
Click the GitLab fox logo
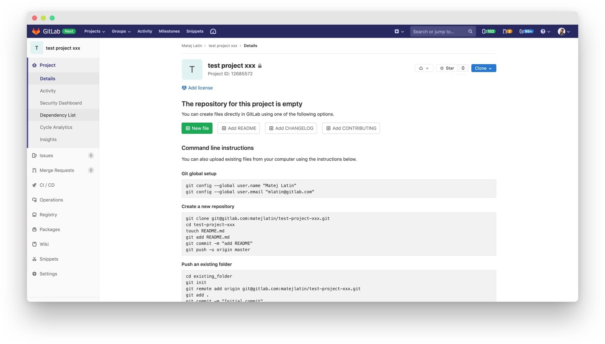pos(36,31)
